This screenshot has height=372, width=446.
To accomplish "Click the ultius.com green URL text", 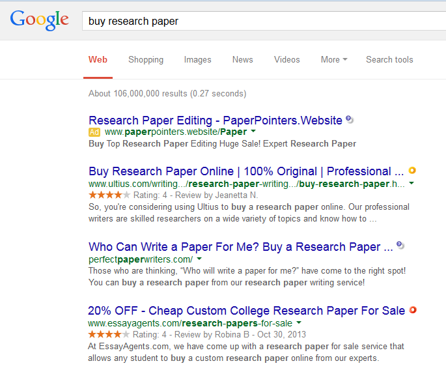I will point(246,184).
